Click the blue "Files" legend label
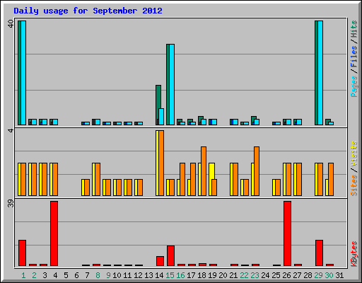 (x=354, y=56)
